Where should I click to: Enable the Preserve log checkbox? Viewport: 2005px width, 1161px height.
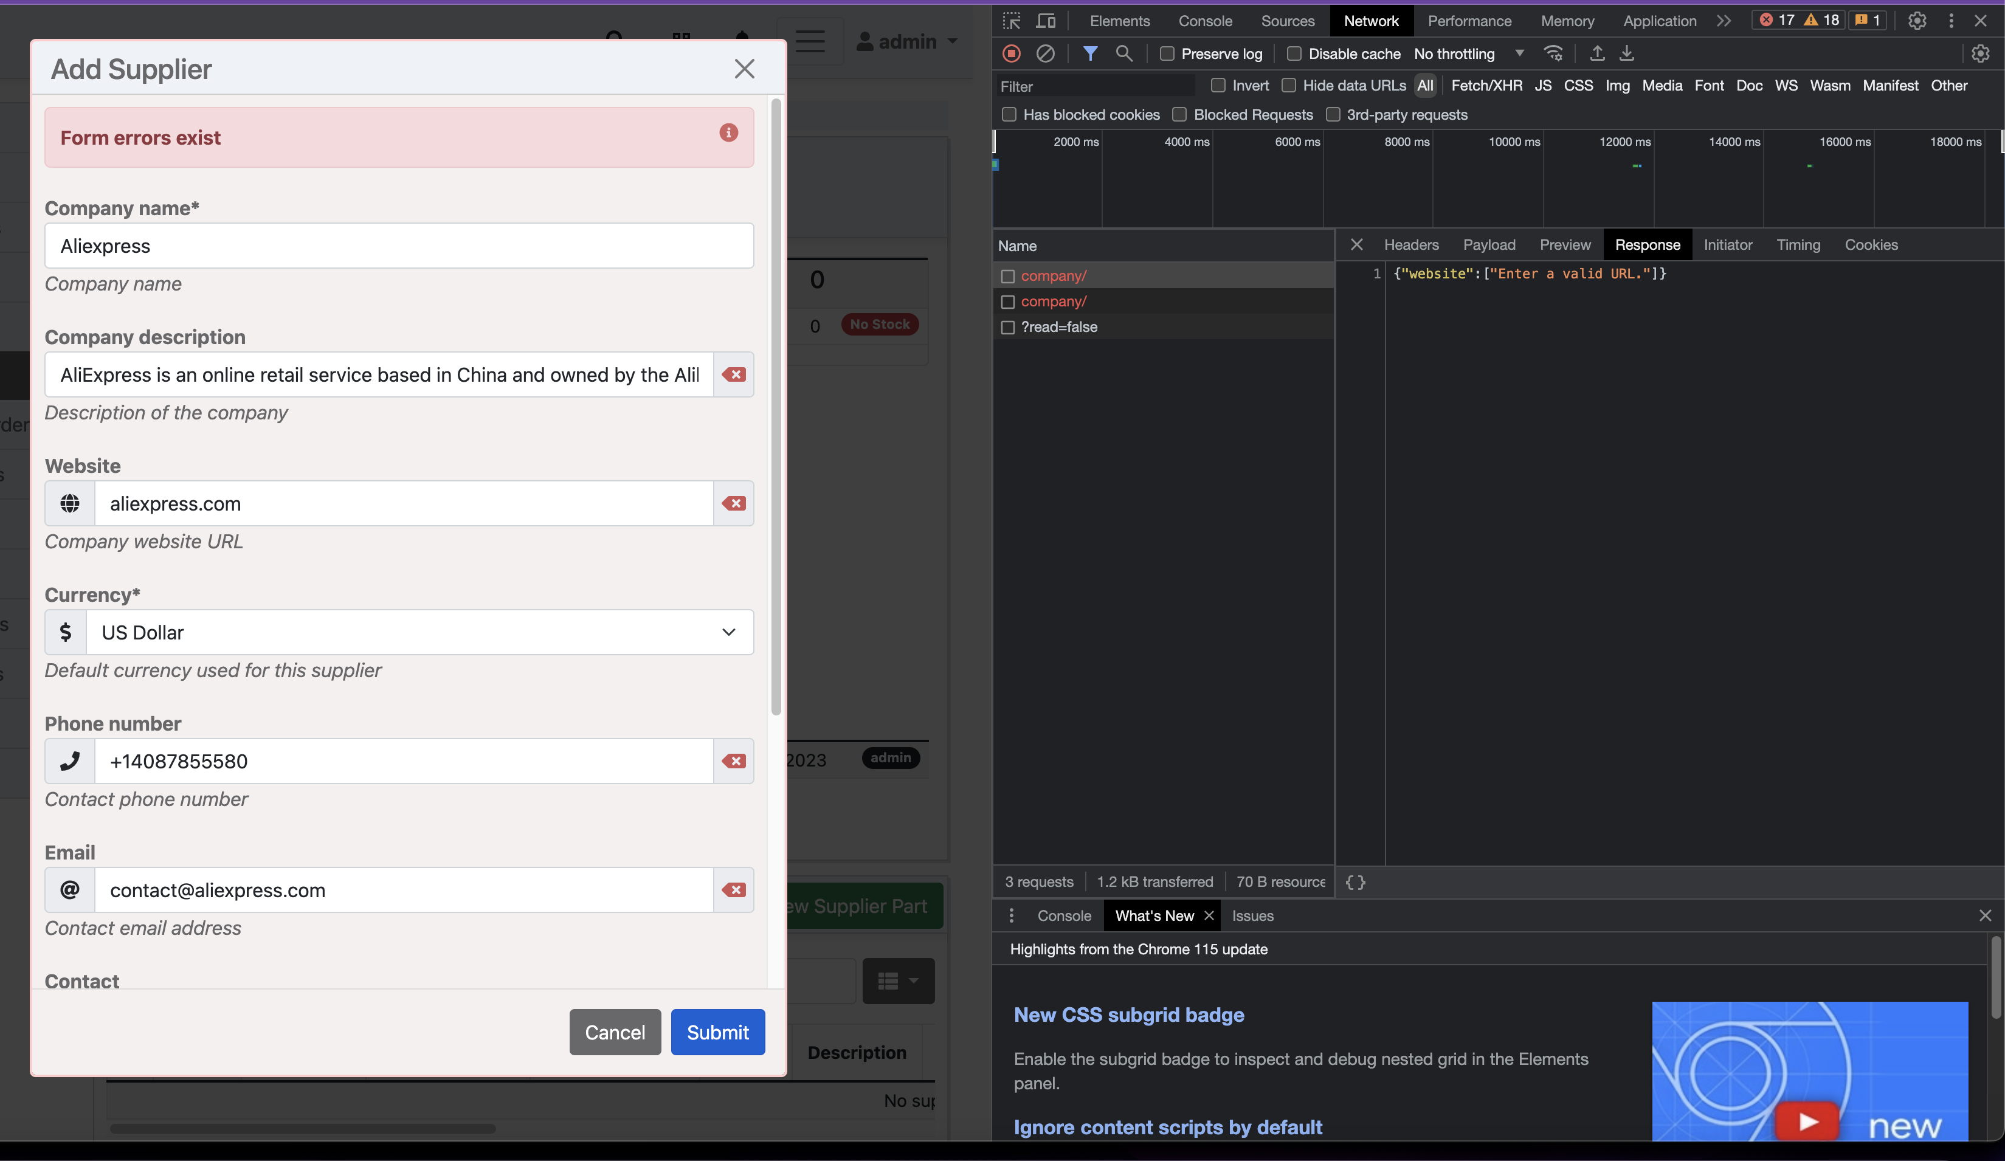point(1167,53)
